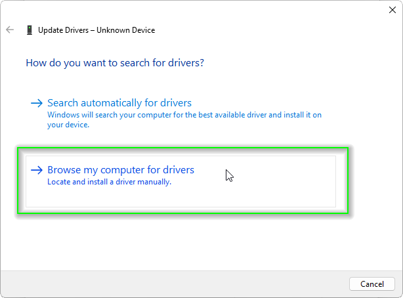Click the arrow icon next to Search automatically
403x298 pixels.
pyautogui.click(x=37, y=103)
